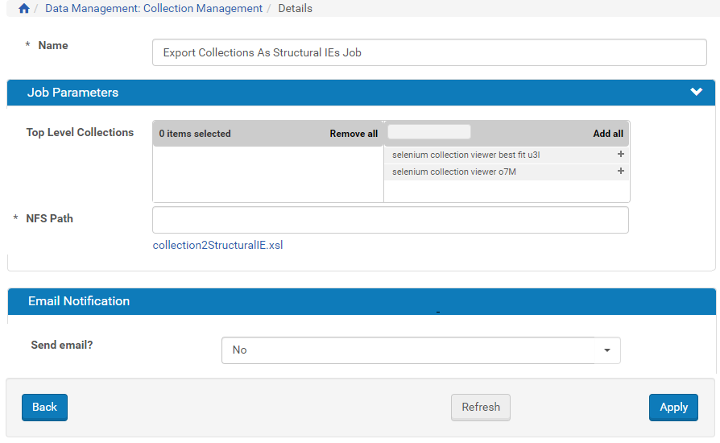This screenshot has width=720, height=443.
Task: Open the collection2StructuralIE.xsl link
Action: click(217, 246)
